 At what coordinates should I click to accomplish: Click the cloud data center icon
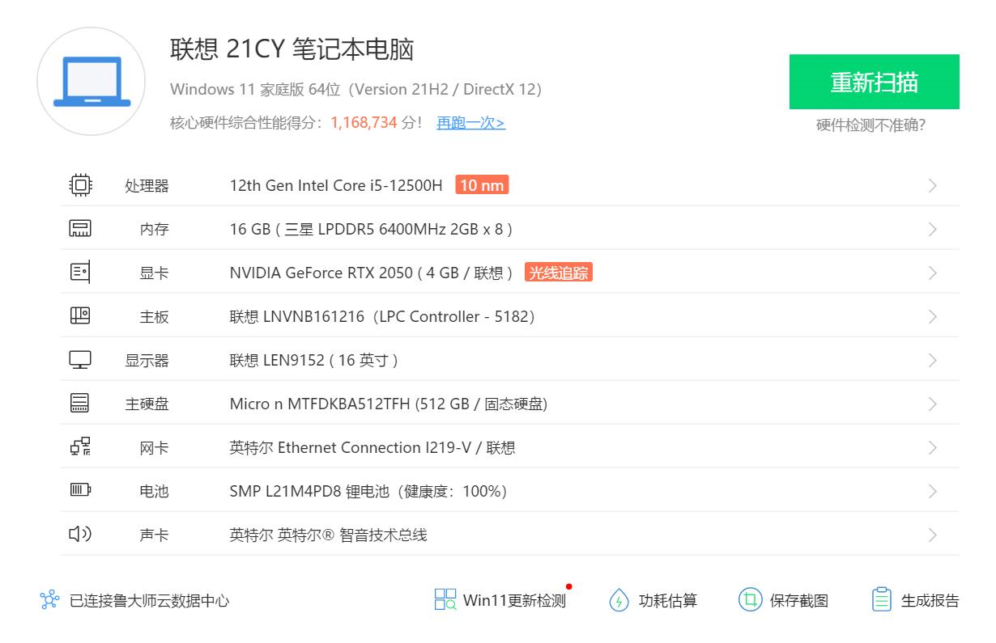49,600
